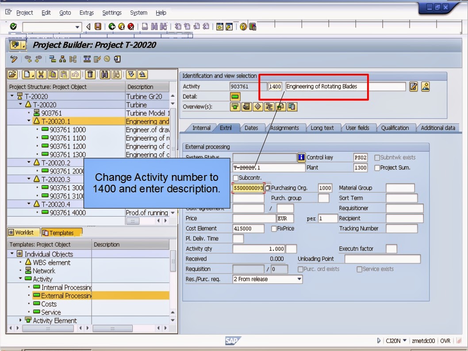Click the yellow Exit arrow icon
468x351 pixels.
(122, 27)
